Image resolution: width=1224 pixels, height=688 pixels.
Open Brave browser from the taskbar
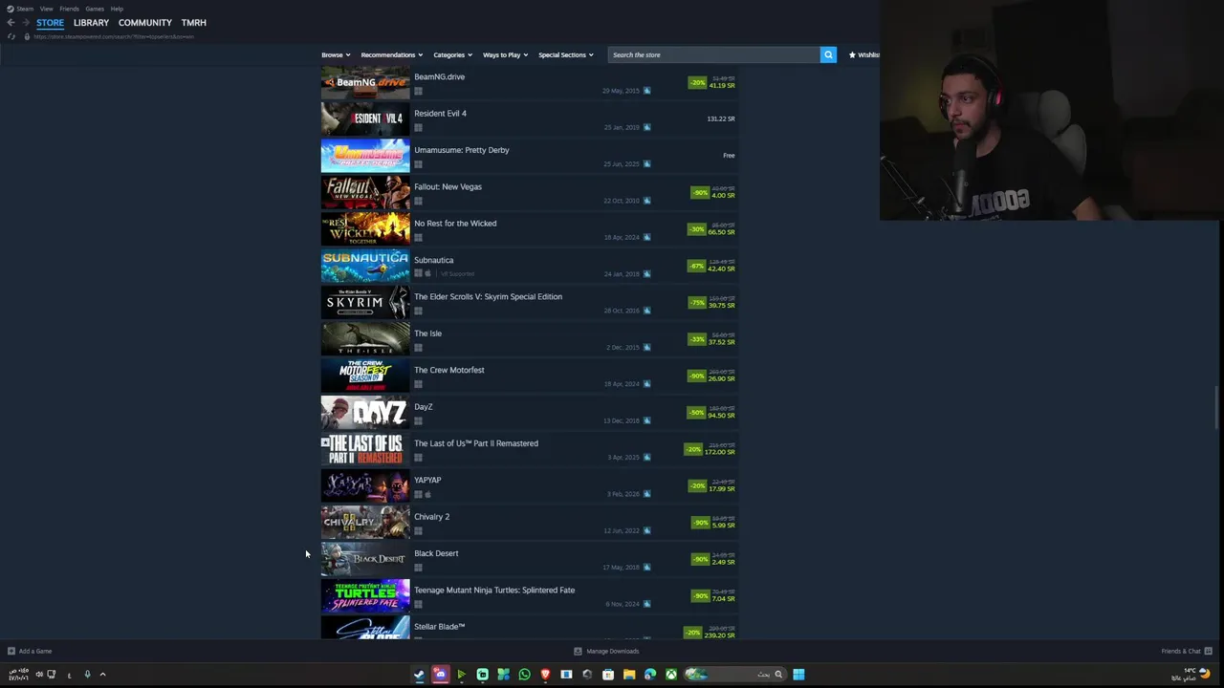[545, 675]
